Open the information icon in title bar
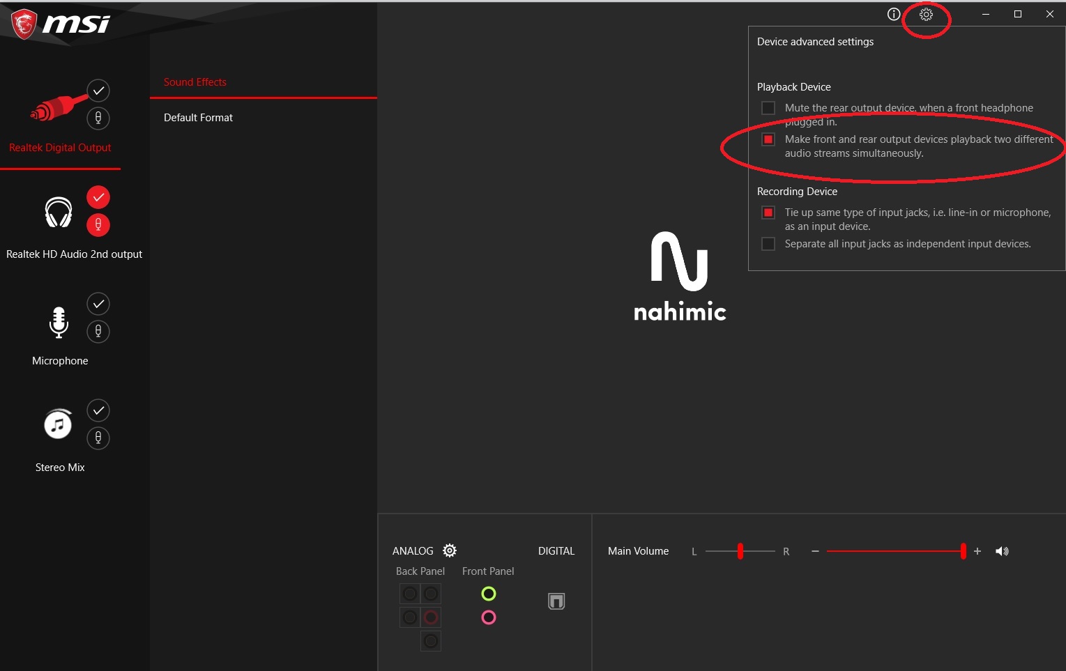The image size is (1066, 671). tap(894, 14)
